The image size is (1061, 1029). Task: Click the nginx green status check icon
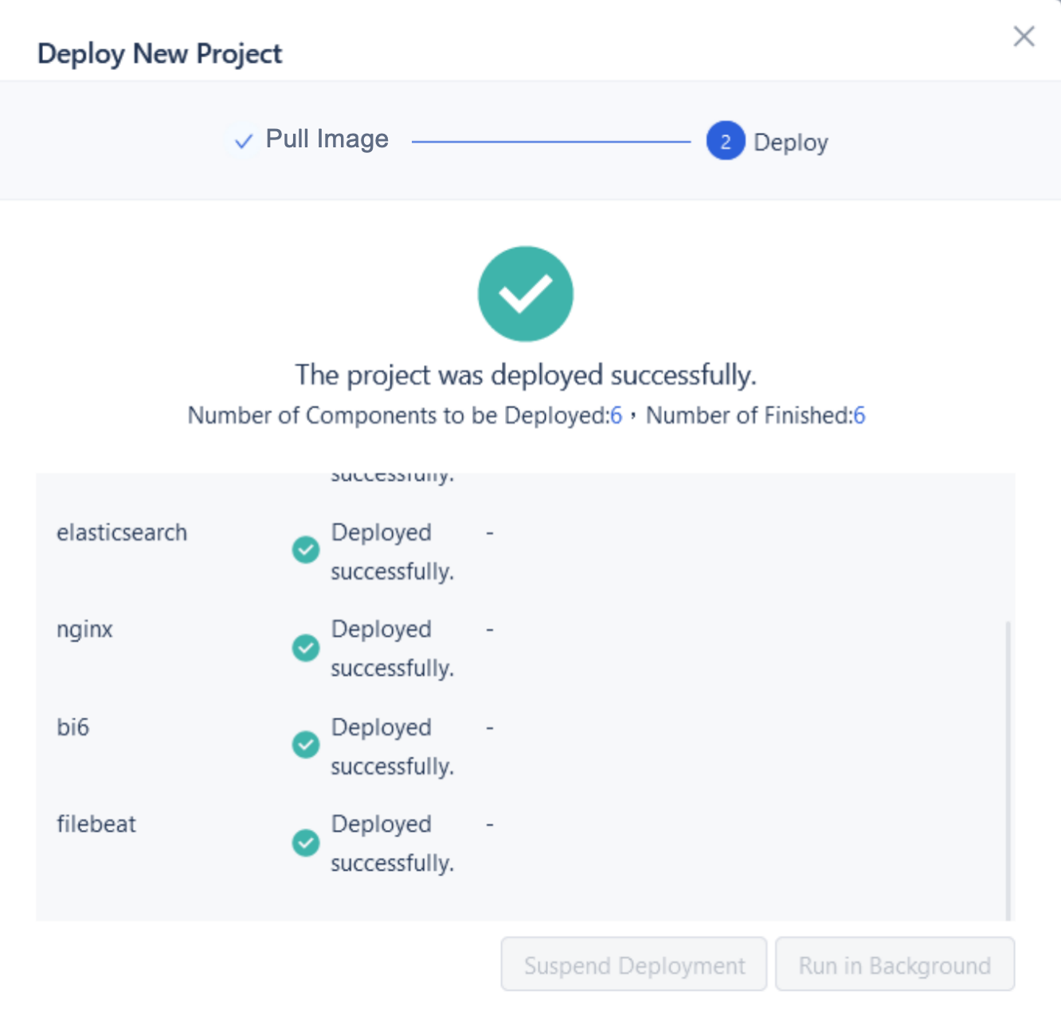click(306, 648)
